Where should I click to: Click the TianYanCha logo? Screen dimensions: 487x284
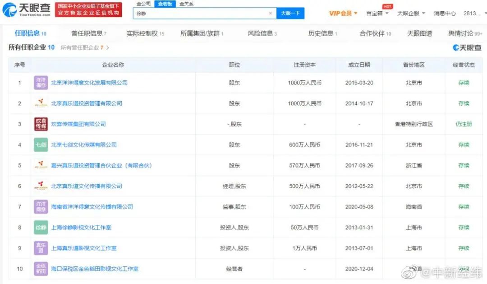[27, 9]
